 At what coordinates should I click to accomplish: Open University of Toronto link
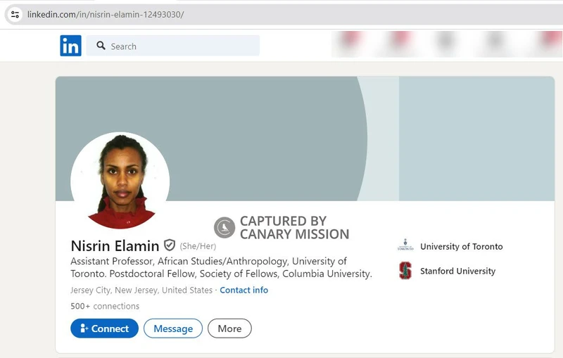click(462, 246)
